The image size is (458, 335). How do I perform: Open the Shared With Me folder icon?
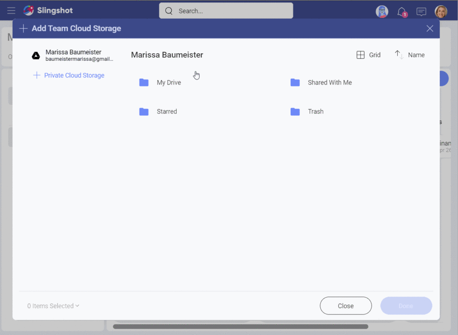point(295,82)
